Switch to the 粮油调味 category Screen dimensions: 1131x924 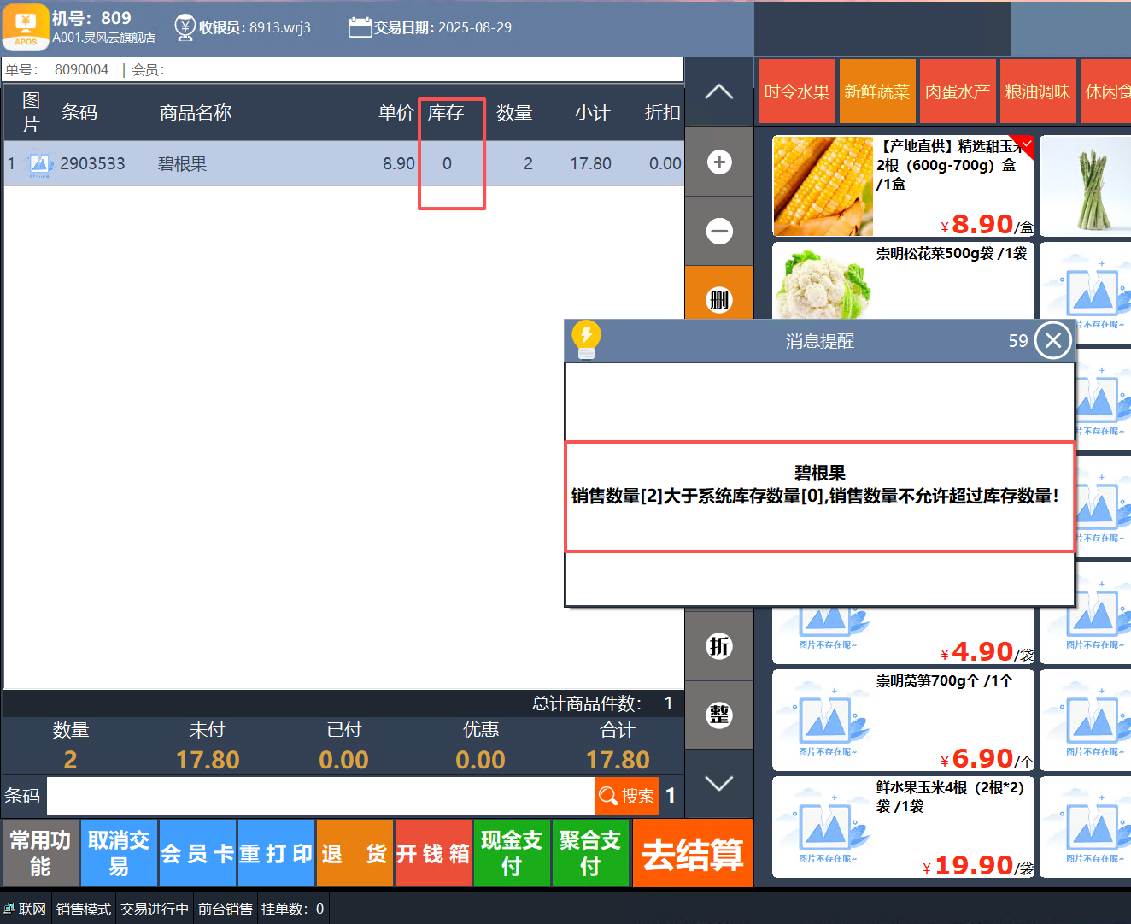[x=1038, y=91]
